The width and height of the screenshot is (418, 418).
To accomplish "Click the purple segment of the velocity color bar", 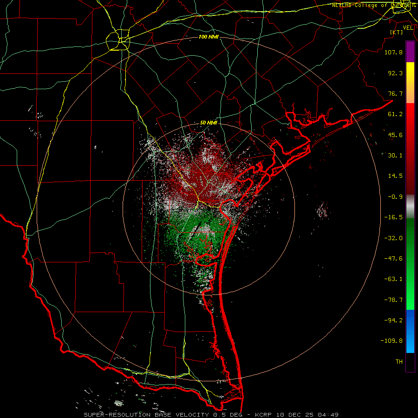I will (x=410, y=52).
